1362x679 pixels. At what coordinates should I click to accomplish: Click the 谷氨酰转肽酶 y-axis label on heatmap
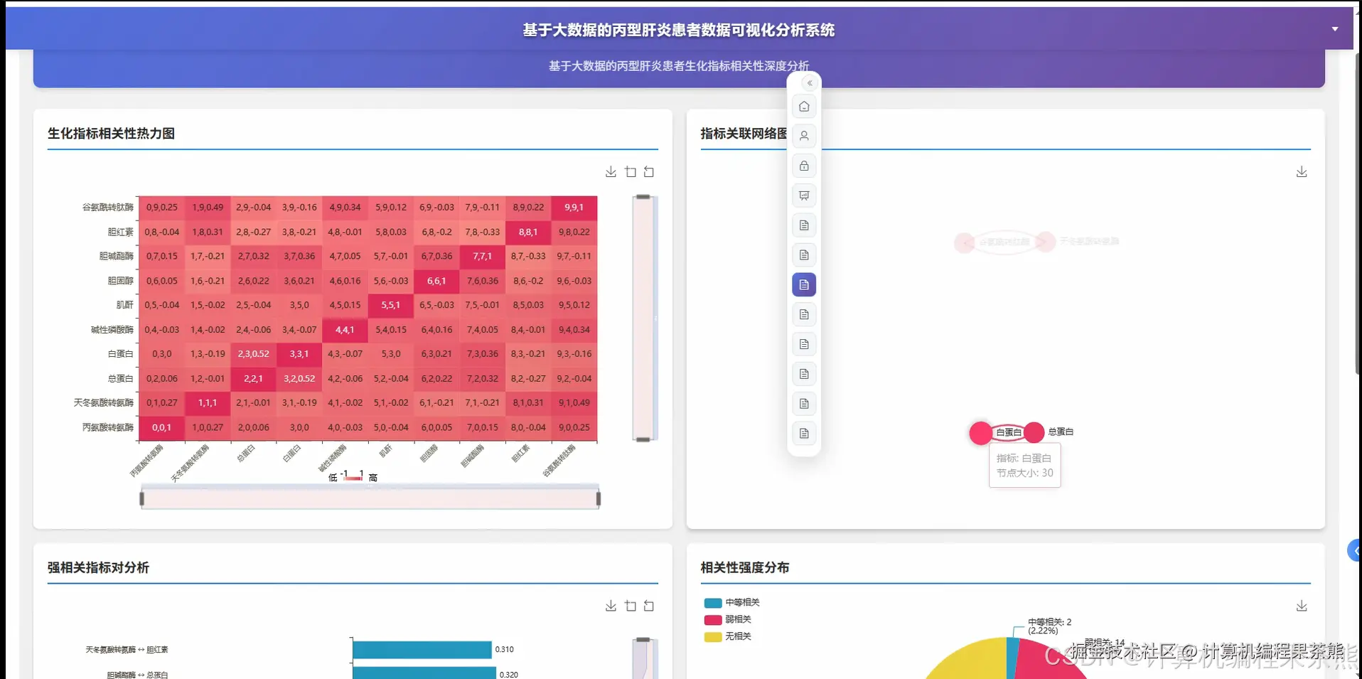tap(108, 208)
